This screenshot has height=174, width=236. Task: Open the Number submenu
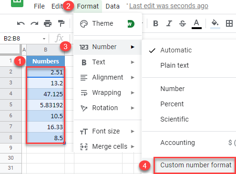coord(108,47)
